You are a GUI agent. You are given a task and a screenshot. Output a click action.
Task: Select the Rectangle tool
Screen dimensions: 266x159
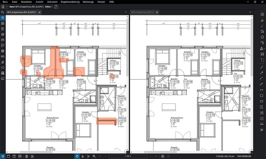pos(262,96)
